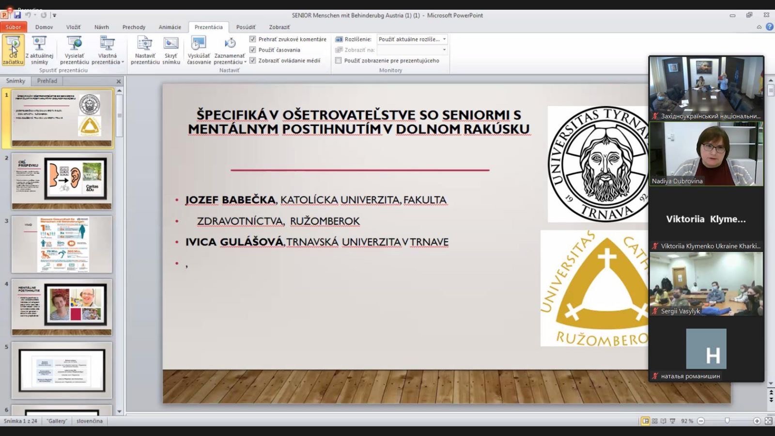Screen dimensions: 775x436
Task: Click the zoom slider handle
Action: [727, 421]
